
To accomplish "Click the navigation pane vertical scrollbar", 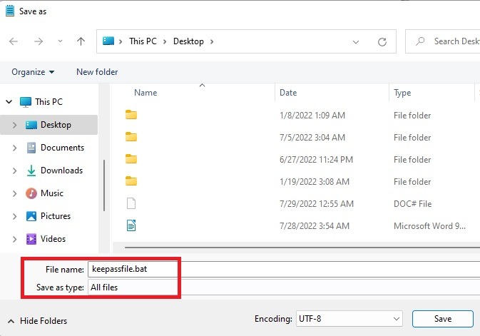I will pos(104,185).
